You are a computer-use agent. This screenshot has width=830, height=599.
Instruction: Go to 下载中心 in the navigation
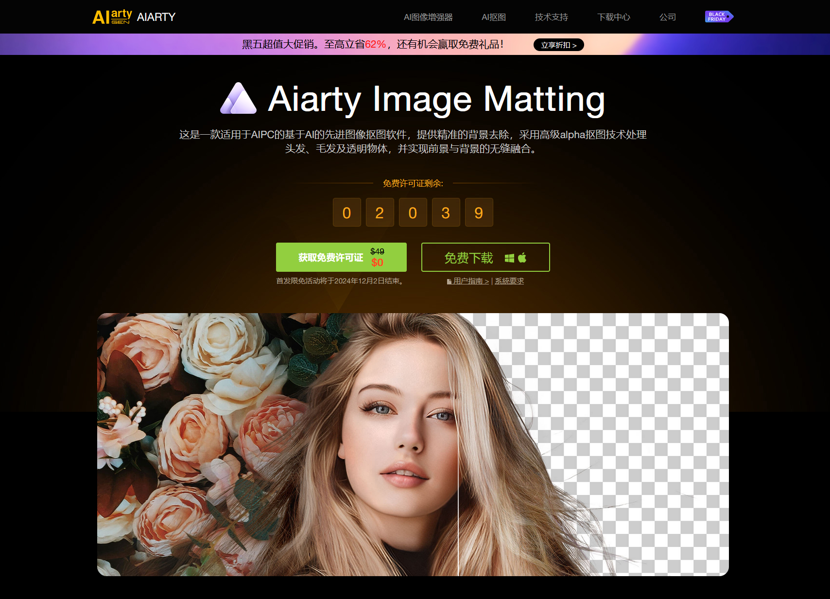[614, 17]
